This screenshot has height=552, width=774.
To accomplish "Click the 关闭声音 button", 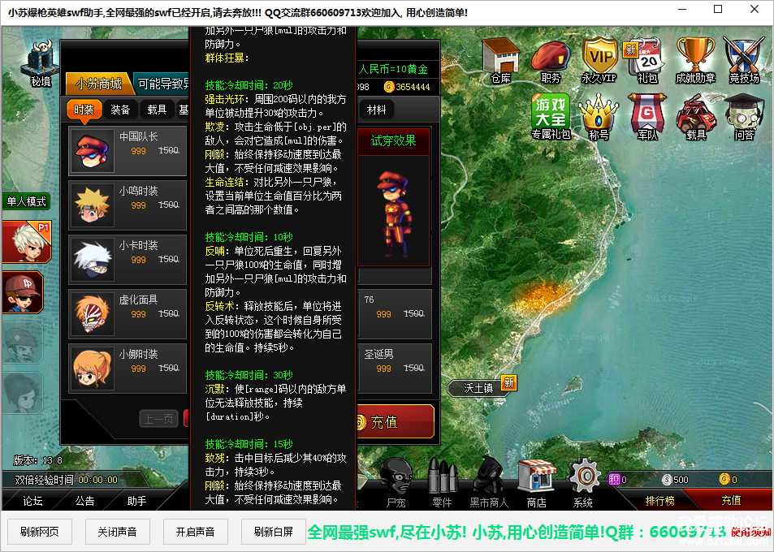I will pyautogui.click(x=117, y=532).
